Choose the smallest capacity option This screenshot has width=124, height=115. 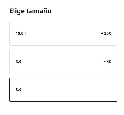point(63,62)
